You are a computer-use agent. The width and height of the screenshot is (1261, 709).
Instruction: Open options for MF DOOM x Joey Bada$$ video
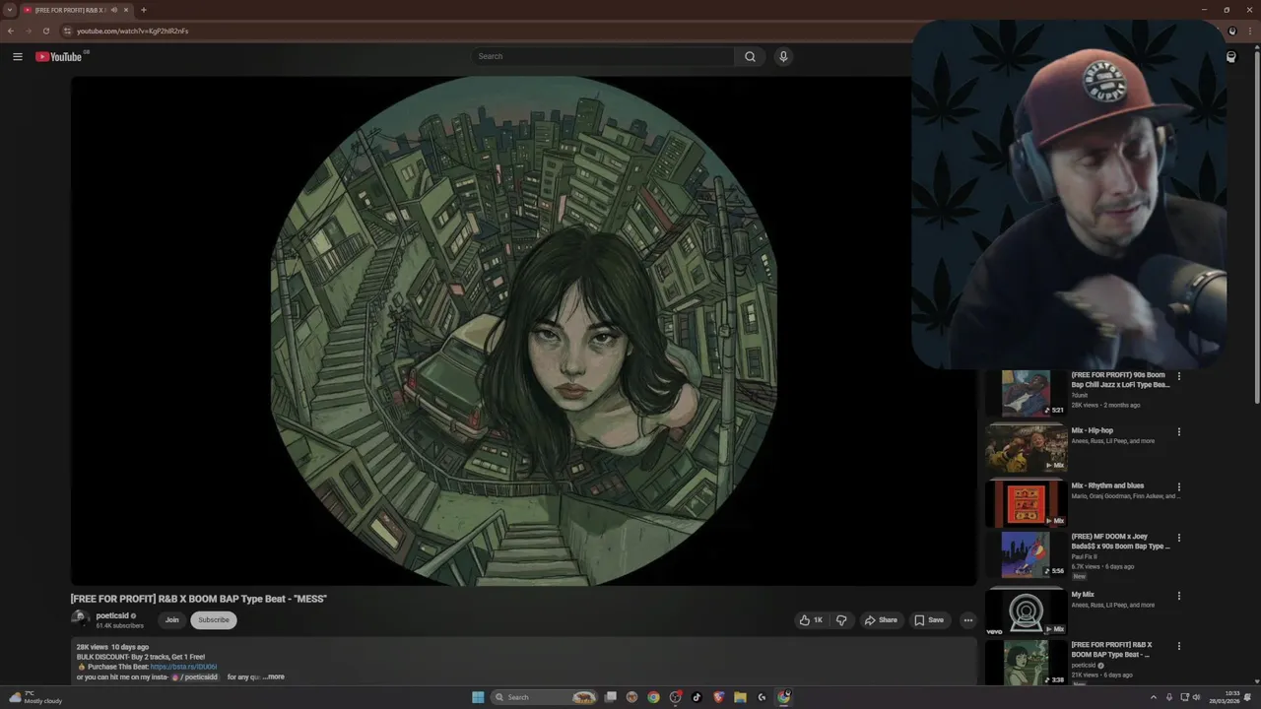click(x=1178, y=538)
